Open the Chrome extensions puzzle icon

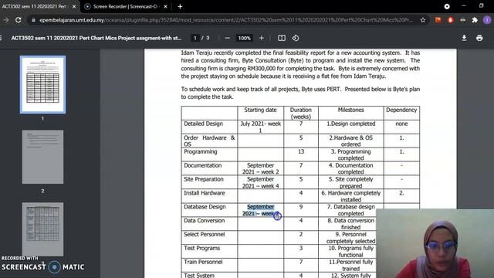pyautogui.click(x=475, y=20)
